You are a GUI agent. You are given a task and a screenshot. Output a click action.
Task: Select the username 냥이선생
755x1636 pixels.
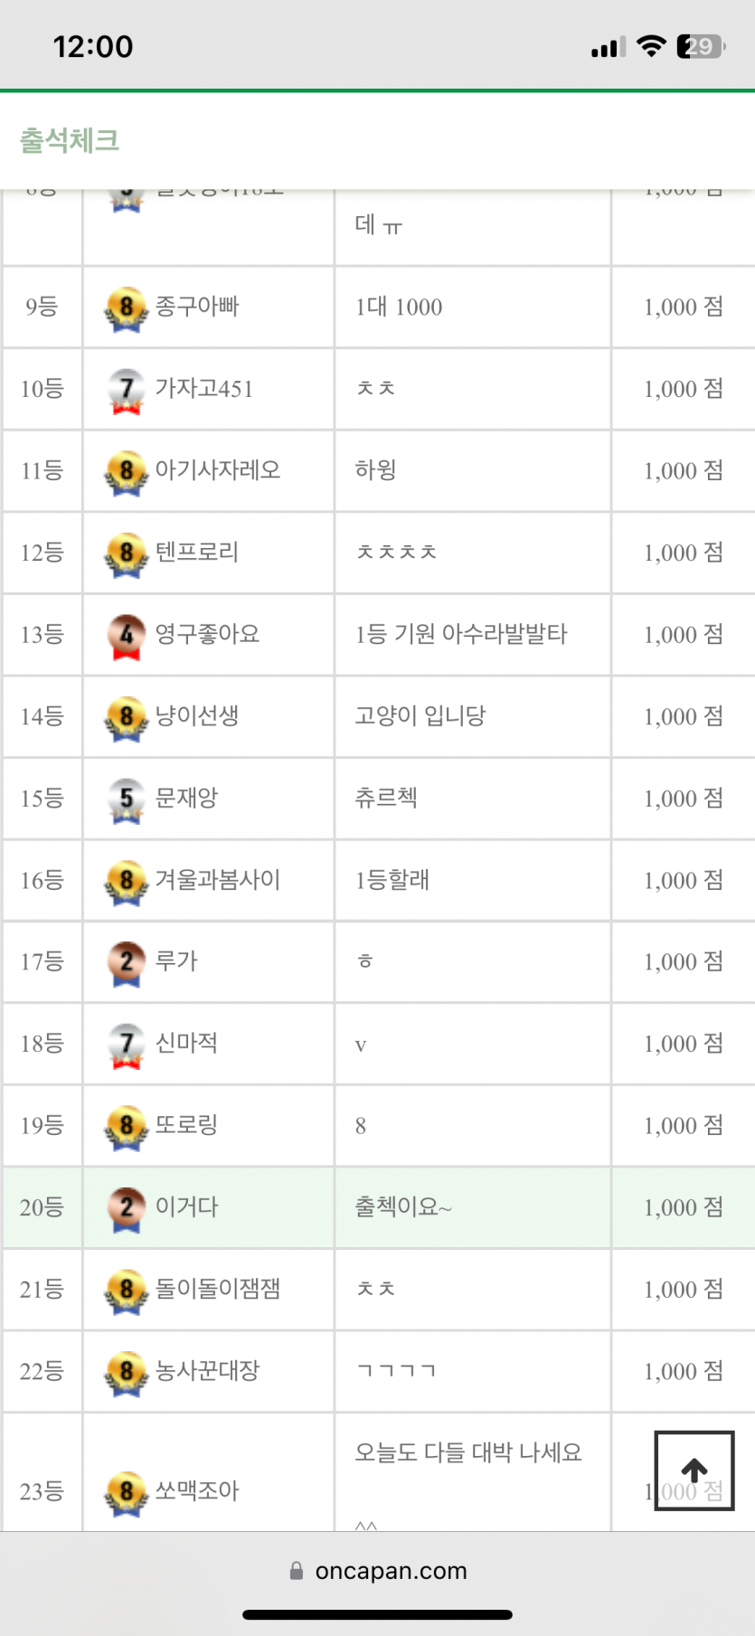click(197, 716)
